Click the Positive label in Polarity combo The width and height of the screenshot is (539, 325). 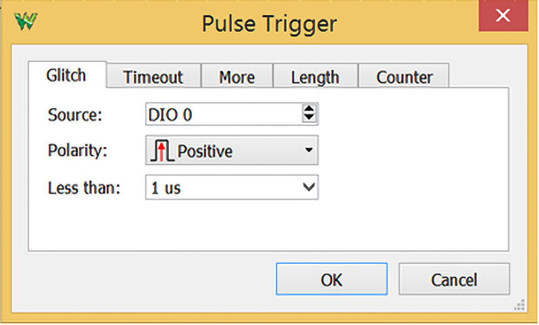(205, 151)
